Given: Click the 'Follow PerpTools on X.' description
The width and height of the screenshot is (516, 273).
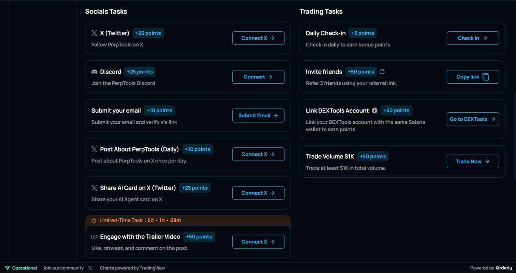Looking at the screenshot, I should pyautogui.click(x=118, y=44).
